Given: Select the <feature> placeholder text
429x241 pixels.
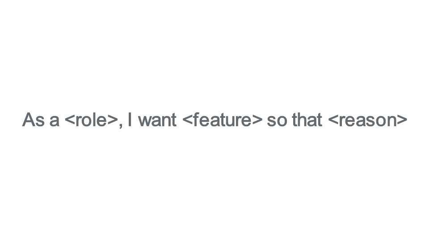Looking at the screenshot, I should pyautogui.click(x=222, y=120).
